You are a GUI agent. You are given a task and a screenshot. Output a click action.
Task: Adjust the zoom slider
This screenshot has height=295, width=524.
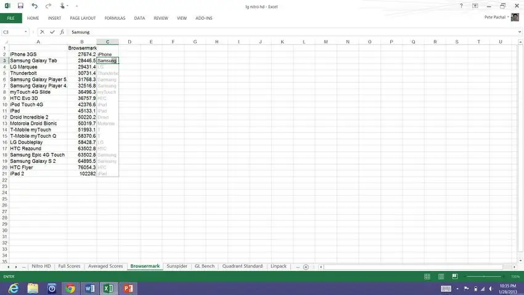point(484,276)
